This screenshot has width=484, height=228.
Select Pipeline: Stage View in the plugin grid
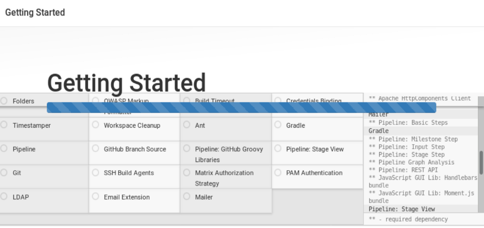pyautogui.click(x=315, y=149)
